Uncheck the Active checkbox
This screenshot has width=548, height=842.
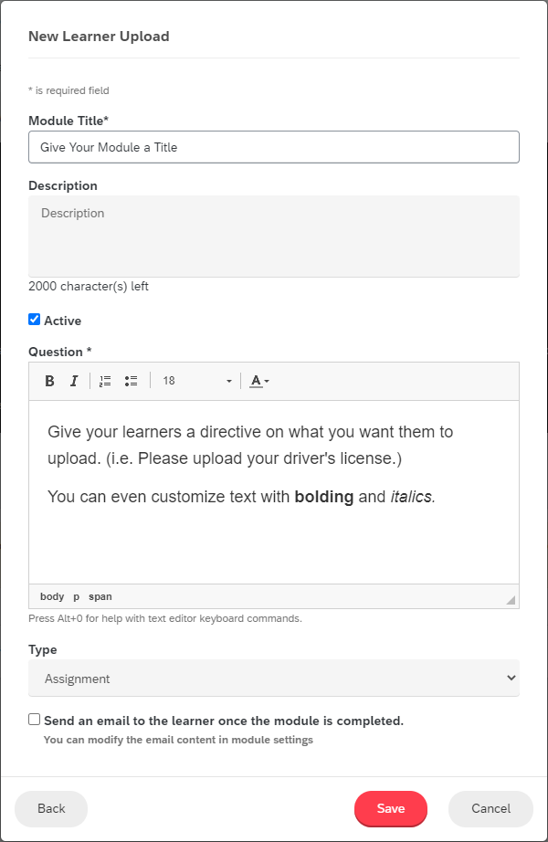pos(35,320)
